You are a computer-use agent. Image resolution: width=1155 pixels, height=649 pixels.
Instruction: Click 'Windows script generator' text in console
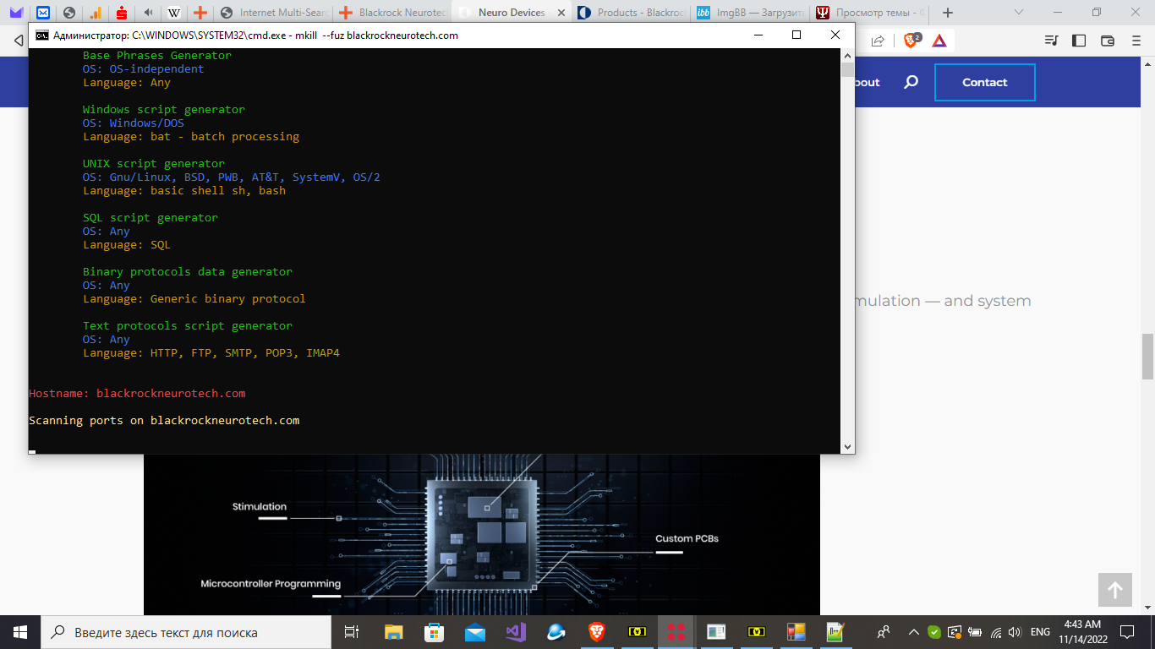pos(164,110)
